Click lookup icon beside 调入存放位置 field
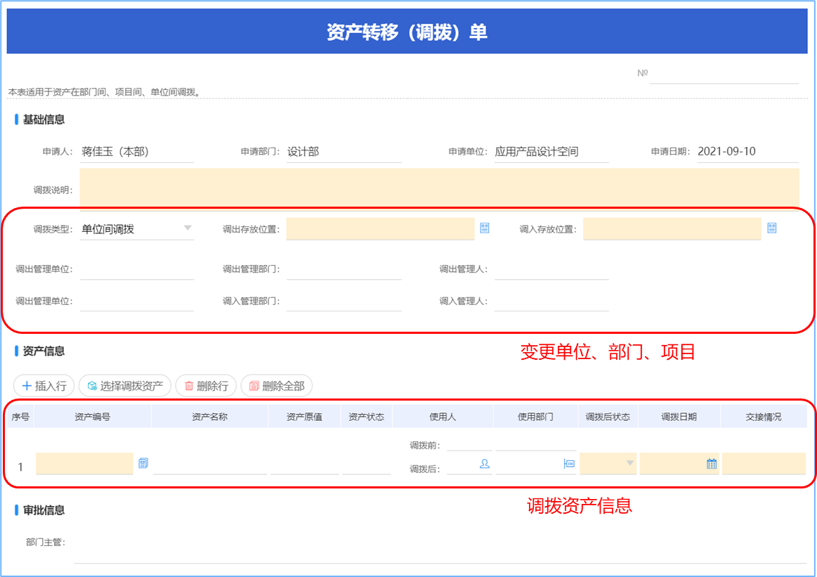This screenshot has height=577, width=817. point(772,228)
